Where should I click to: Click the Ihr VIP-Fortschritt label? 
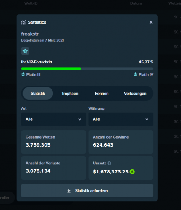pyautogui.click(x=37, y=62)
